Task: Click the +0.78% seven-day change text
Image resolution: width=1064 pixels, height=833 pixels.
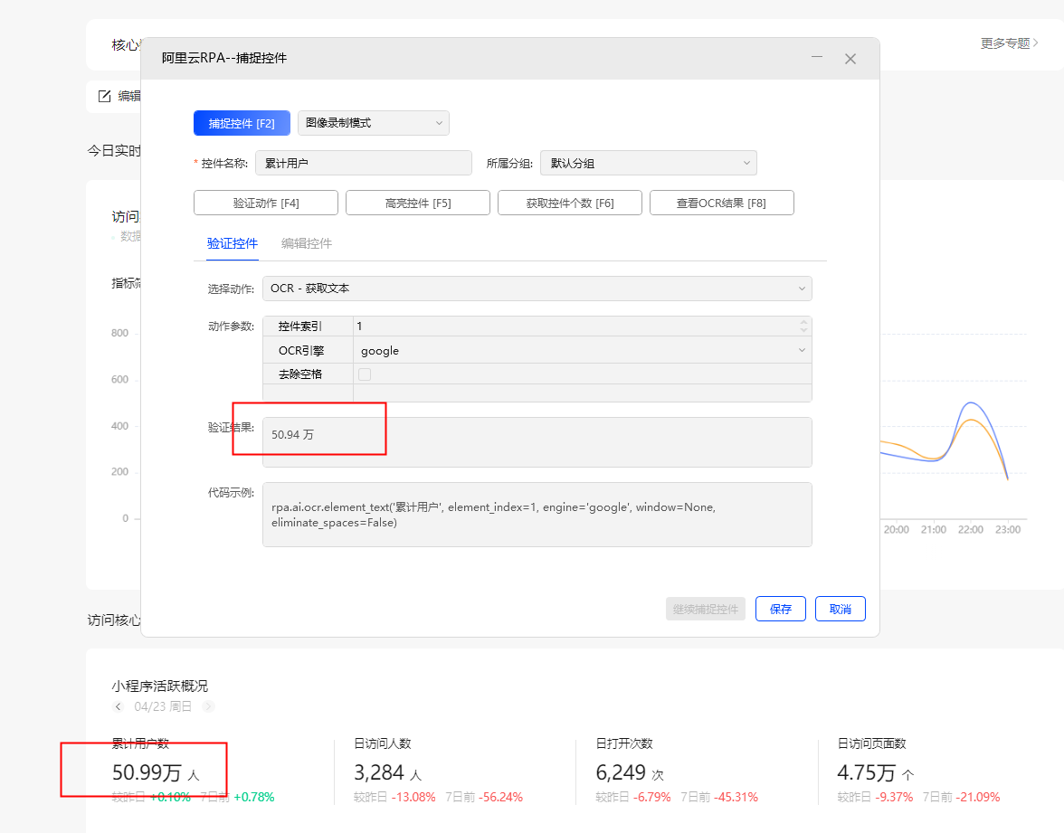Action: (253, 797)
